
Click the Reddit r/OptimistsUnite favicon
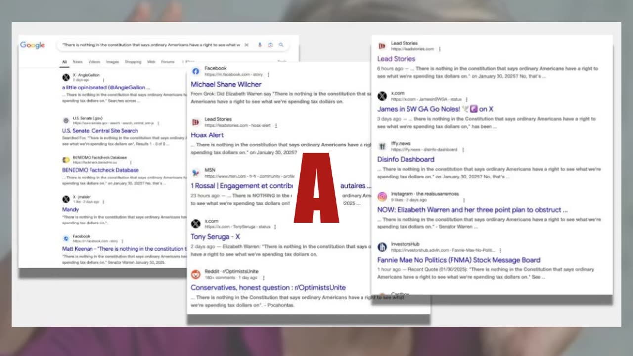click(x=195, y=274)
